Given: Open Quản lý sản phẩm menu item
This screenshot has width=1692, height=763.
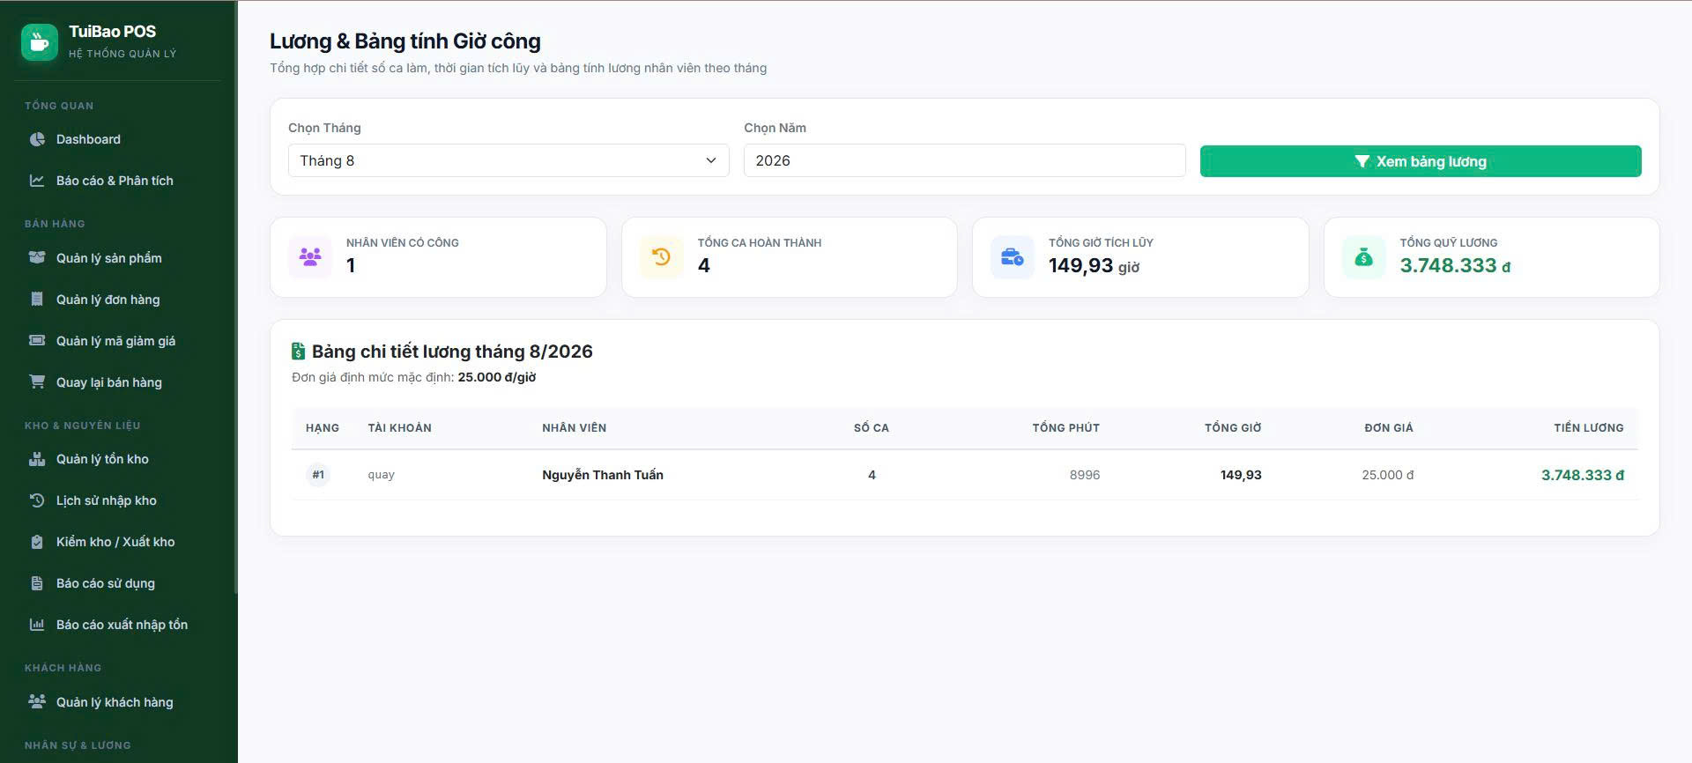Looking at the screenshot, I should click(x=118, y=258).
